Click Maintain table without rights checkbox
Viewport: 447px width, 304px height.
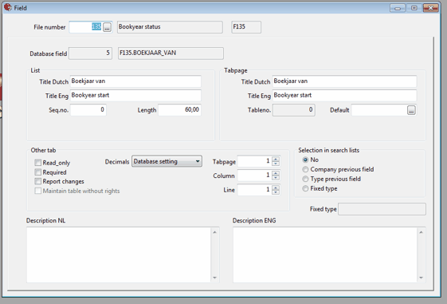tap(38, 191)
